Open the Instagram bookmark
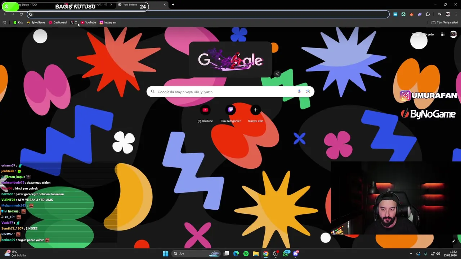461x259 pixels. (108, 23)
